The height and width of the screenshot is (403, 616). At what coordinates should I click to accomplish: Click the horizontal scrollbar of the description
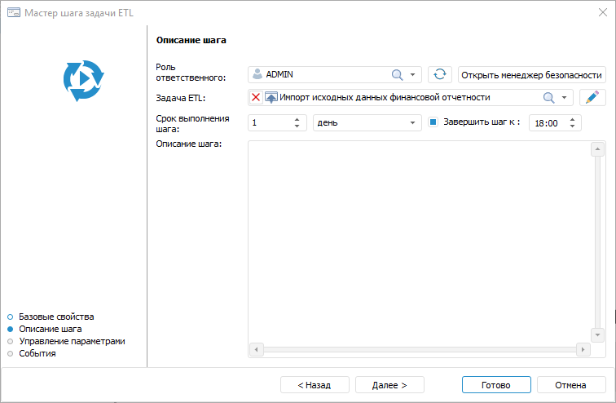pyautogui.click(x=420, y=349)
